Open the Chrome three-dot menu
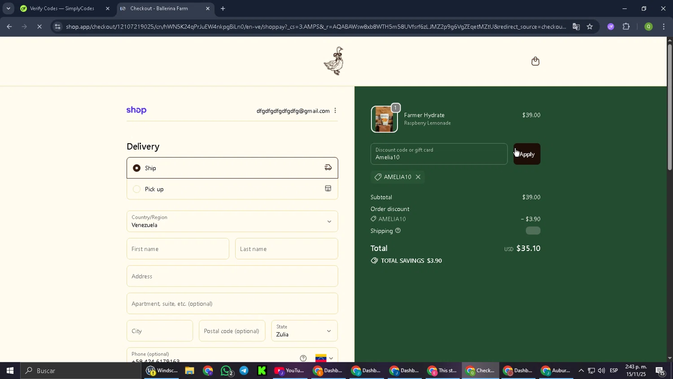The height and width of the screenshot is (379, 673). coord(664,26)
